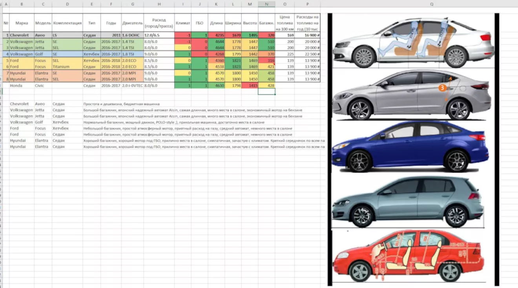
Task: Click the grey-blue Volkswagen Golf hatchback image
Action: coord(408,202)
